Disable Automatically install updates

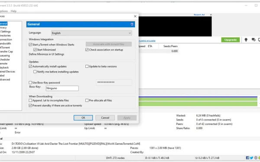point(30,66)
